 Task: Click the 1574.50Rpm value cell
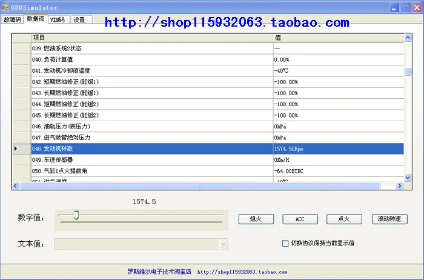coord(339,149)
